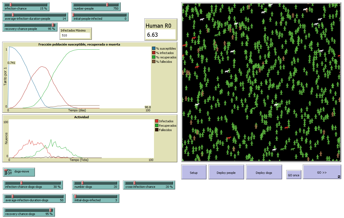Click the black Fallecidos swatch in Actividad legend
The image size is (344, 218).
[x=157, y=130]
